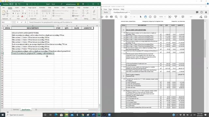Screen dimensions: 209x117
Task: Zoom out with Acrobat's minus button
Action: click(150, 17)
